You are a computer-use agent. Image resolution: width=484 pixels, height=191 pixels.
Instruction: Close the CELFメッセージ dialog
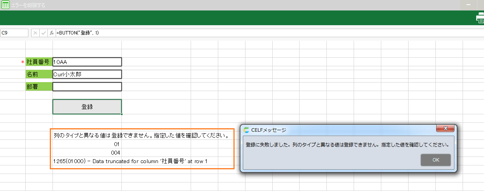click(445, 129)
